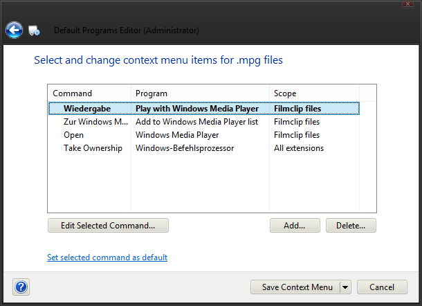Viewport: 422px width, 306px height.
Task: Sort by the Scope column header
Action: (314, 93)
